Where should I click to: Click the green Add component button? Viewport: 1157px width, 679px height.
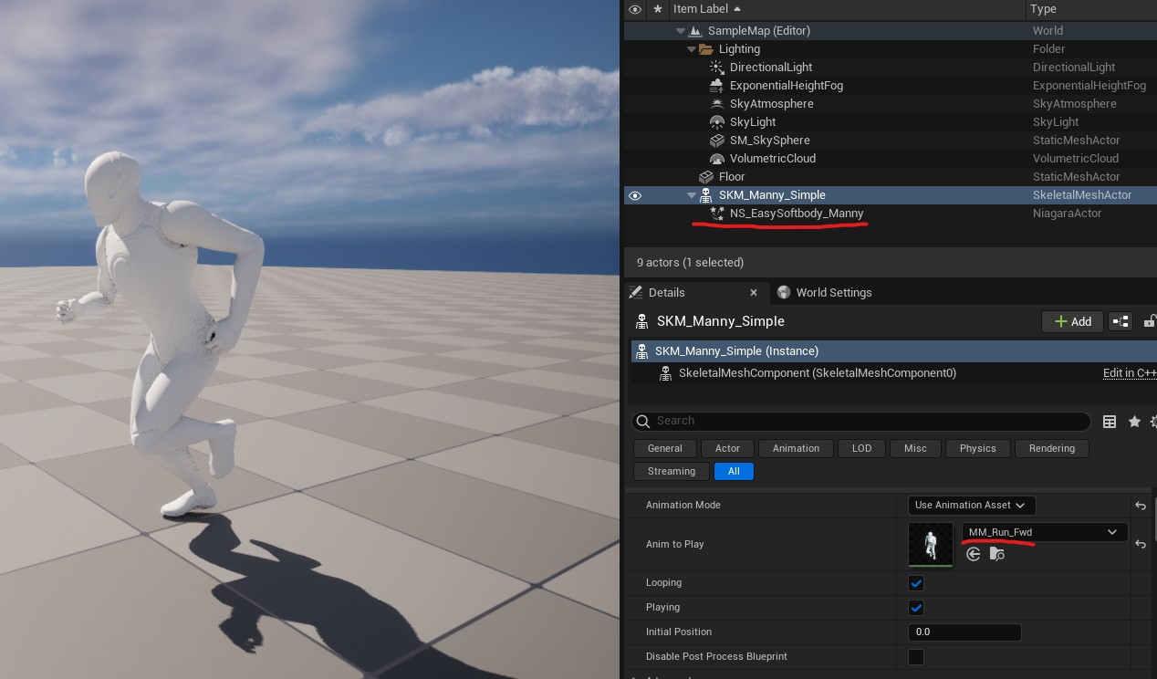[x=1072, y=321]
